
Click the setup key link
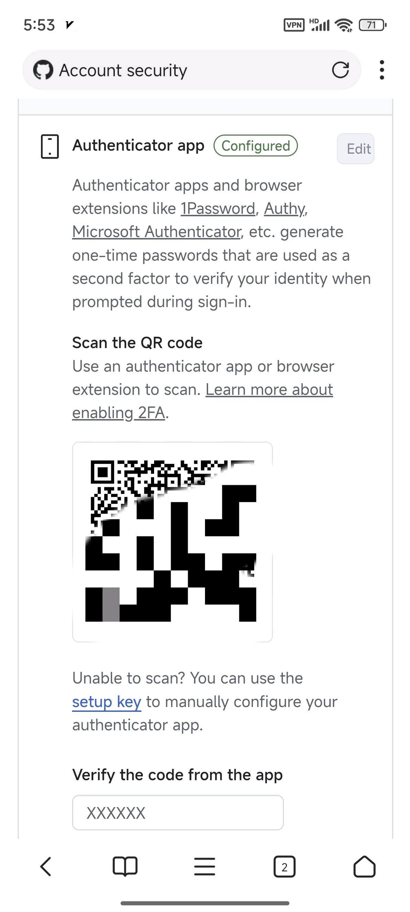pyautogui.click(x=107, y=702)
